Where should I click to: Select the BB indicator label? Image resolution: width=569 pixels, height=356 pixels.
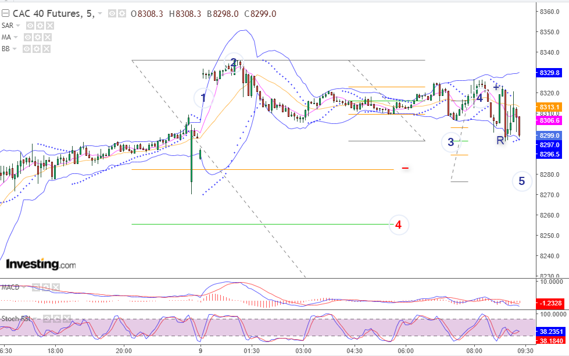pos(5,49)
